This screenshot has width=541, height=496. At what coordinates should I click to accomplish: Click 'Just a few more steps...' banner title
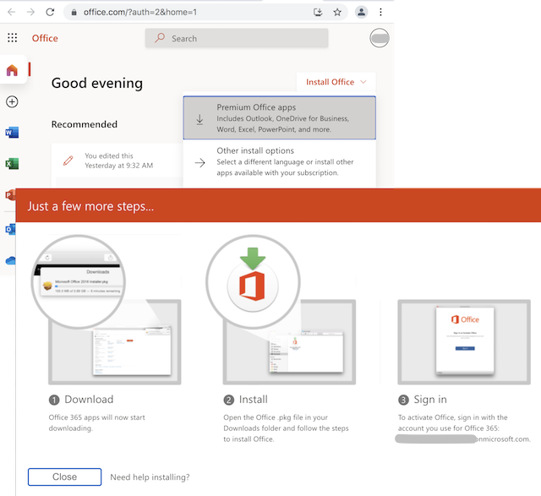(x=90, y=206)
